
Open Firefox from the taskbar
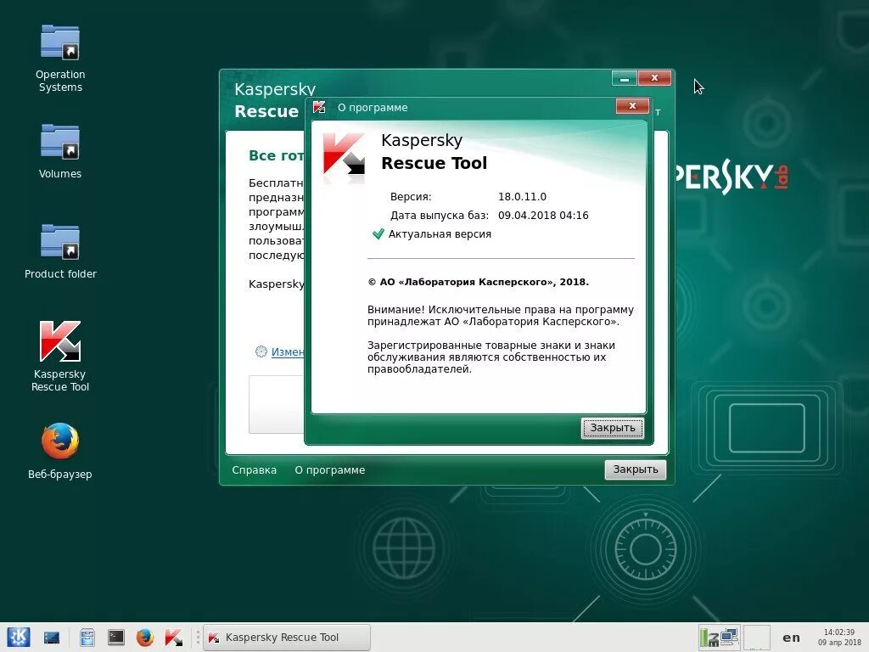(x=144, y=637)
